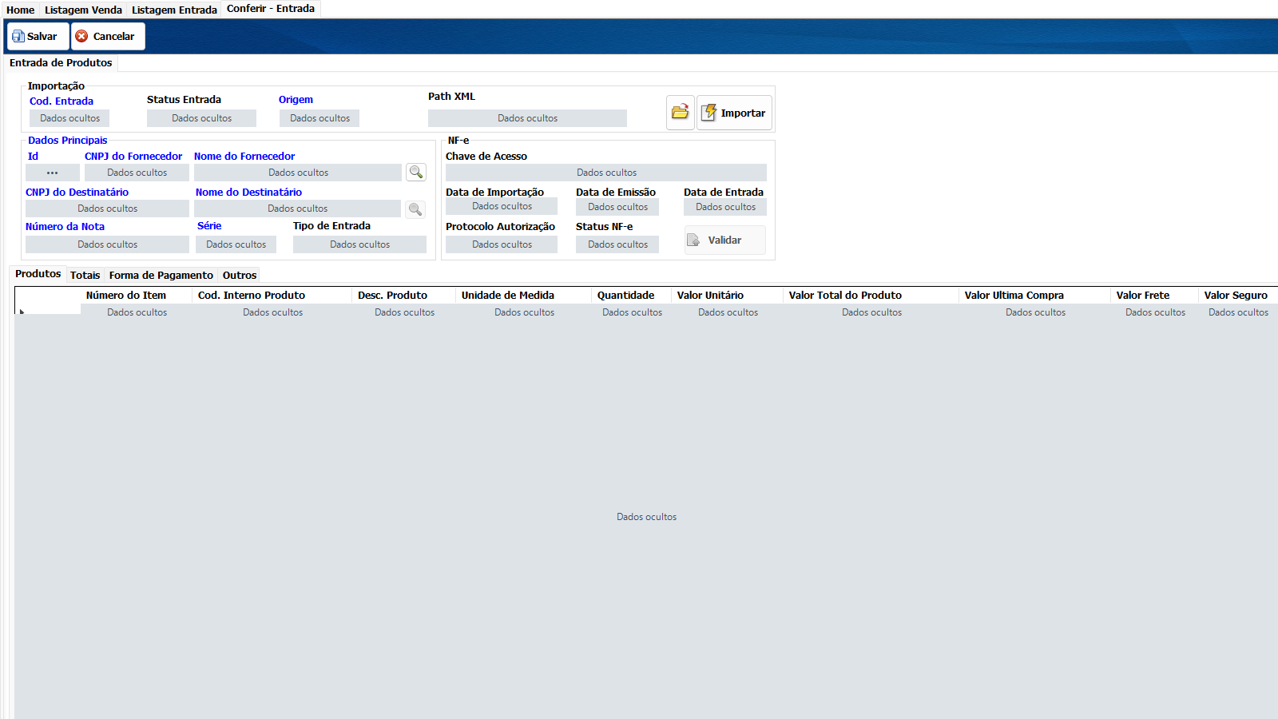Click the Path XML field

527,118
